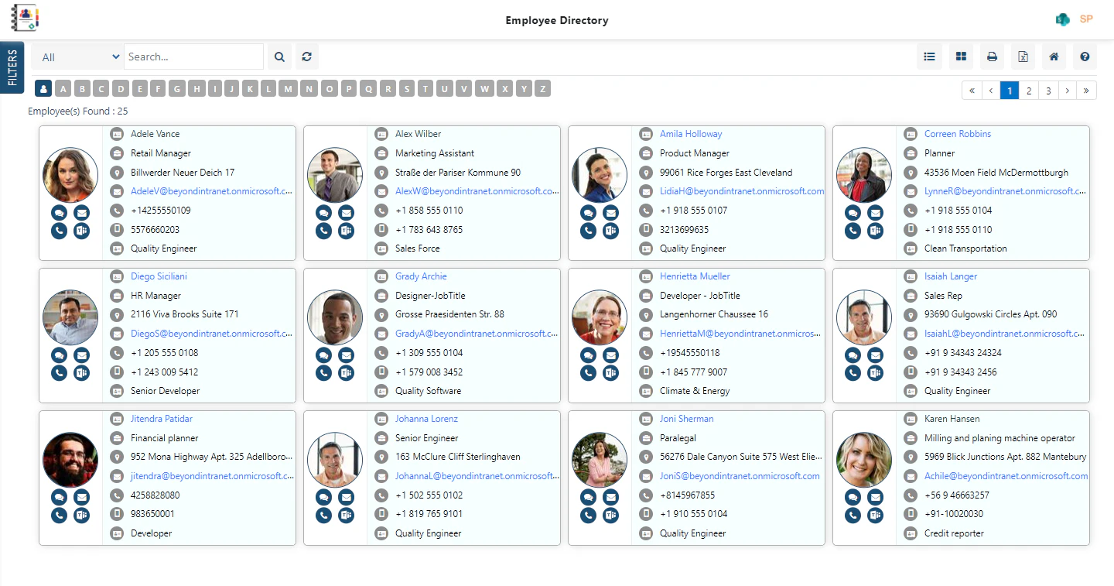
Task: Filter employees by the letter M
Action: click(x=288, y=88)
